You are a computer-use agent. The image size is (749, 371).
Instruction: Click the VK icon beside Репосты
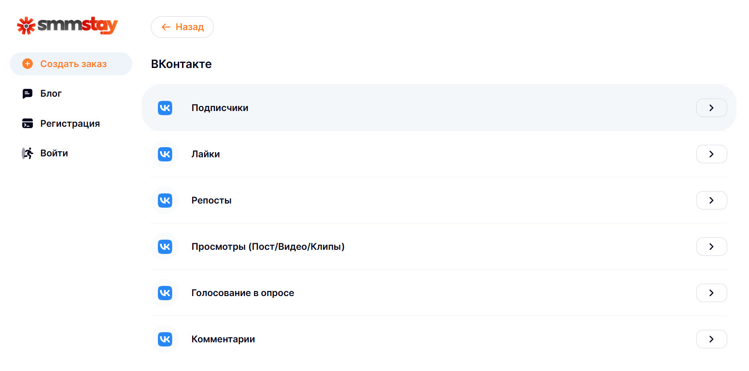point(165,200)
